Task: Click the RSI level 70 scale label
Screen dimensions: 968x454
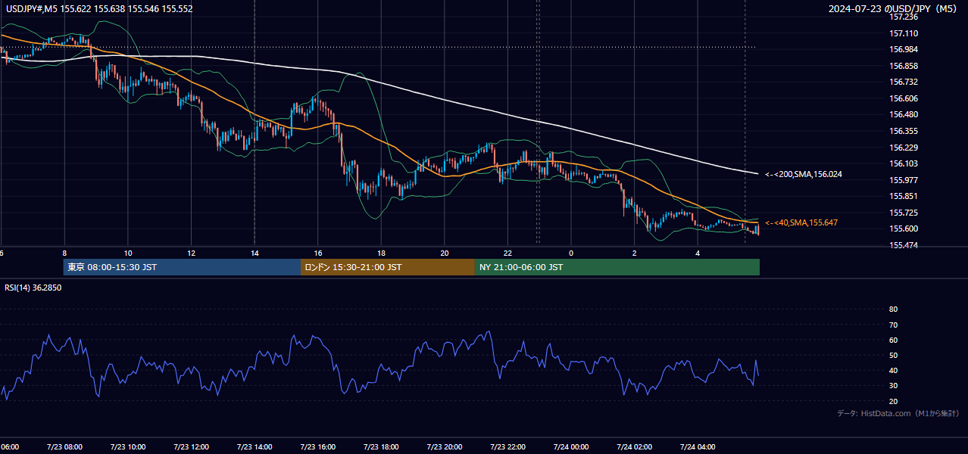Action: pos(893,325)
